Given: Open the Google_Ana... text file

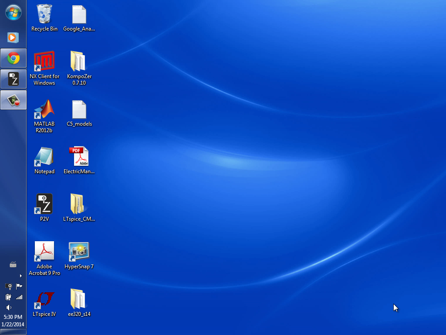Looking at the screenshot, I should point(79,17).
